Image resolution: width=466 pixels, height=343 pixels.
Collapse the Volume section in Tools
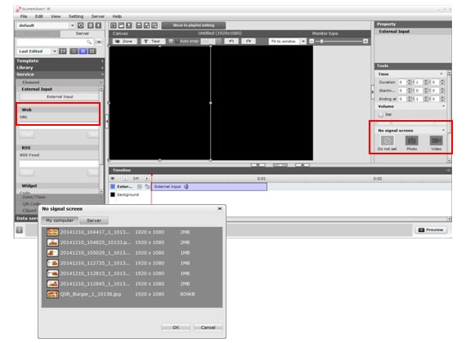tap(443, 106)
